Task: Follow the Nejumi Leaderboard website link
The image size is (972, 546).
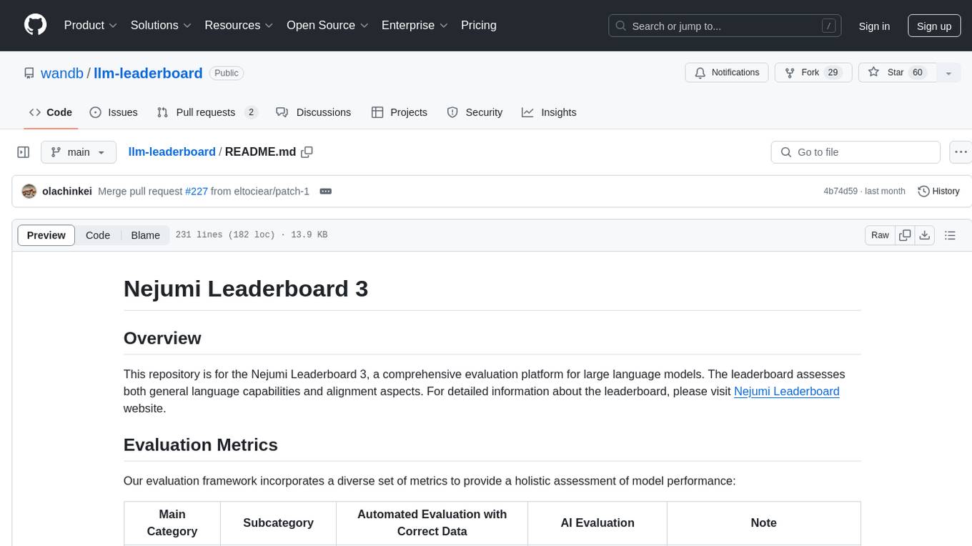Action: click(786, 391)
